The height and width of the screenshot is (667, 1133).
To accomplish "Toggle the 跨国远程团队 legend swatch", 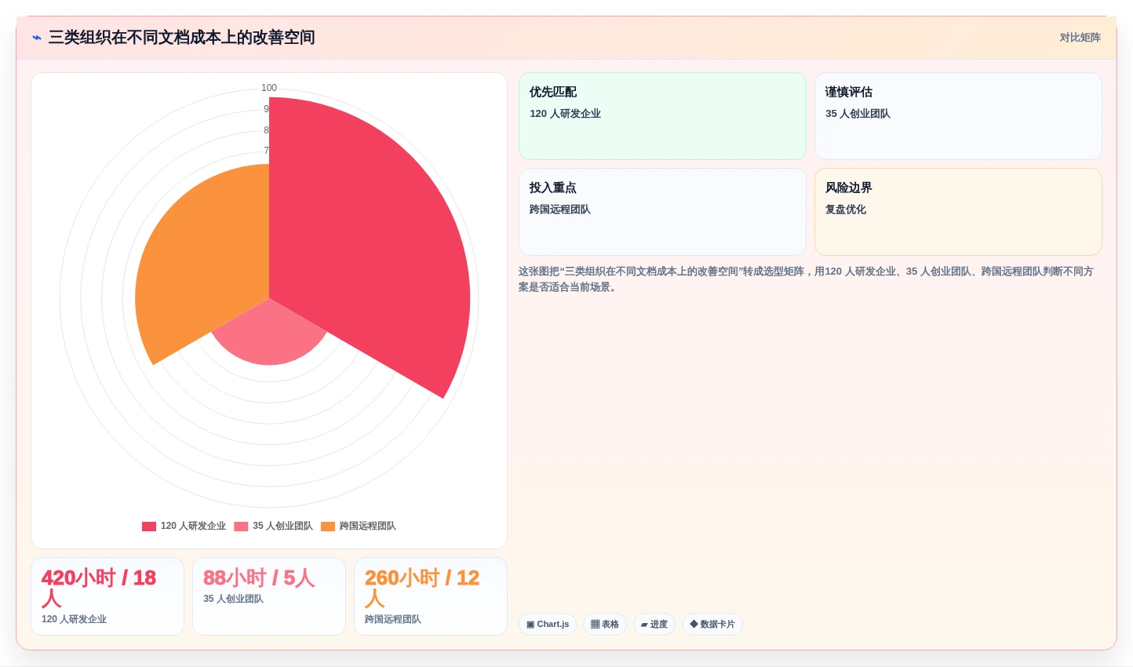I will pos(328,527).
